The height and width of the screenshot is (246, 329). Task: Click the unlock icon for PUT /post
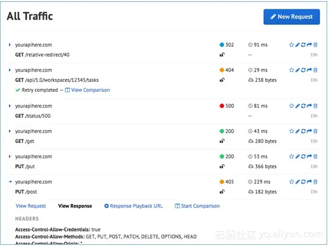click(222, 191)
